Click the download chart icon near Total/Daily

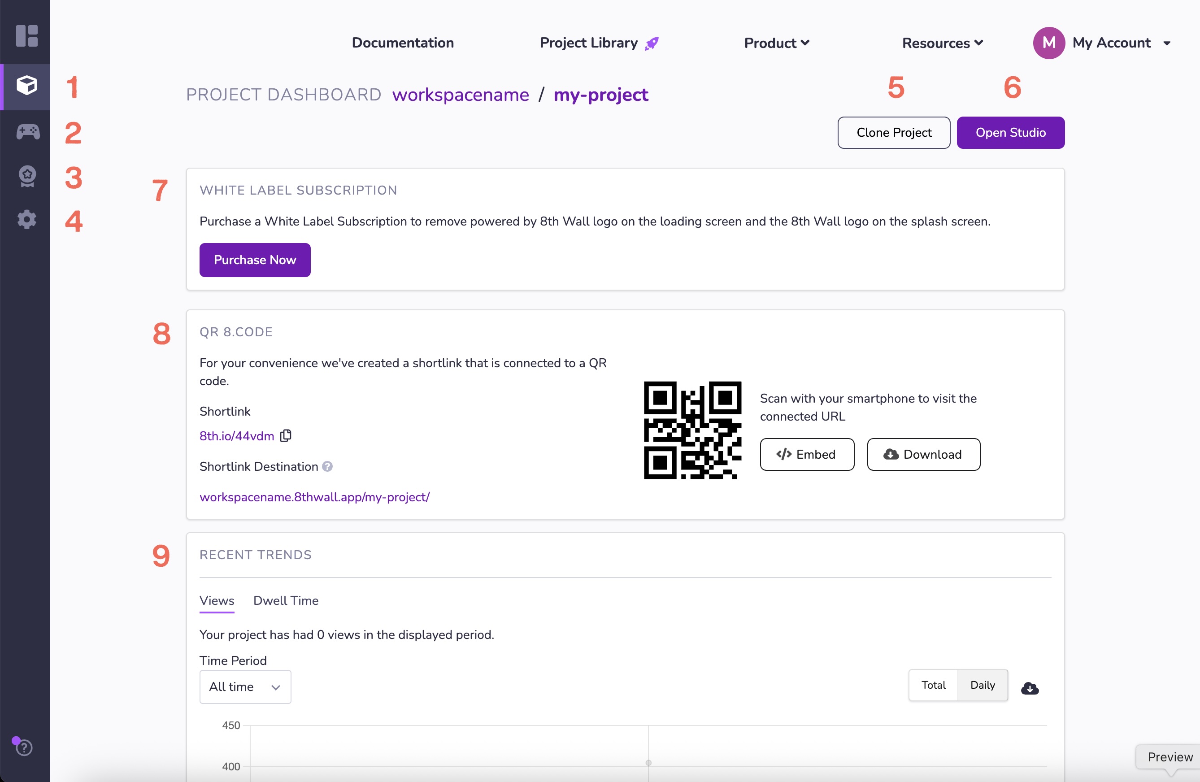(x=1030, y=688)
